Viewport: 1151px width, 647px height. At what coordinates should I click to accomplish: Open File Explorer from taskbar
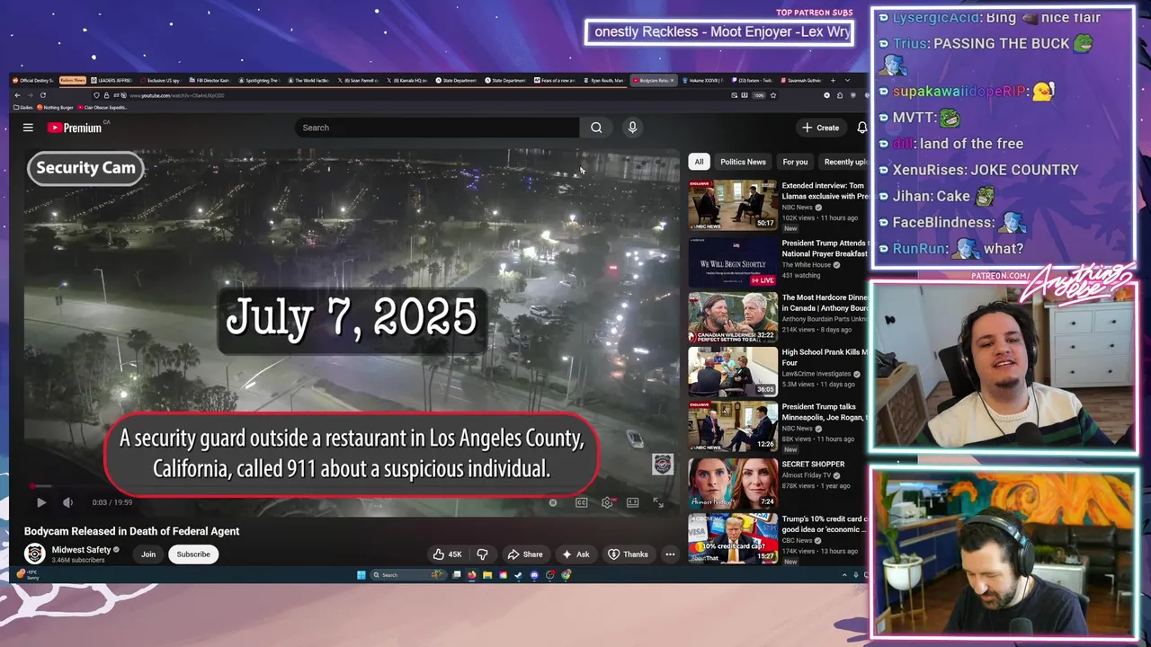pos(487,575)
